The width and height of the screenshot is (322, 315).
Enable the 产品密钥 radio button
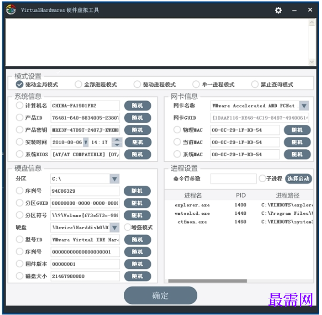pyautogui.click(x=20, y=130)
